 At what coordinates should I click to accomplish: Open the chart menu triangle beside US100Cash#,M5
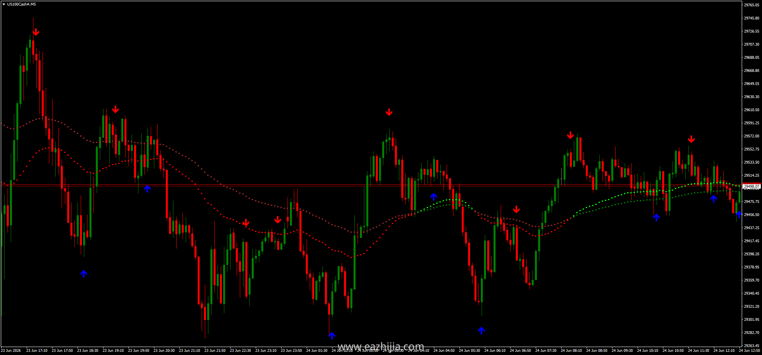[4, 4]
